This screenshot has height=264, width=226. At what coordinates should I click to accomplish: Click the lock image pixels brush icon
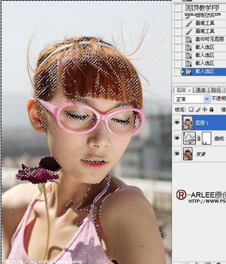[198, 110]
